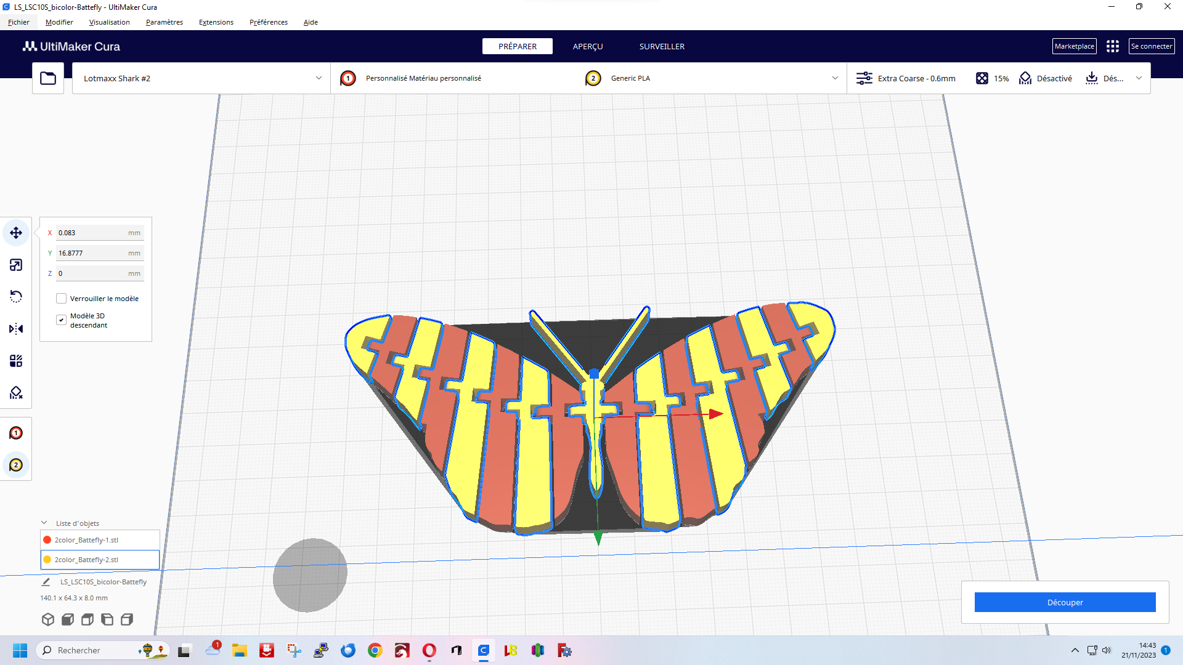Screen dimensions: 1183x665
Task: Uncheck Modèle 3D descendant checkbox
Action: (x=61, y=320)
